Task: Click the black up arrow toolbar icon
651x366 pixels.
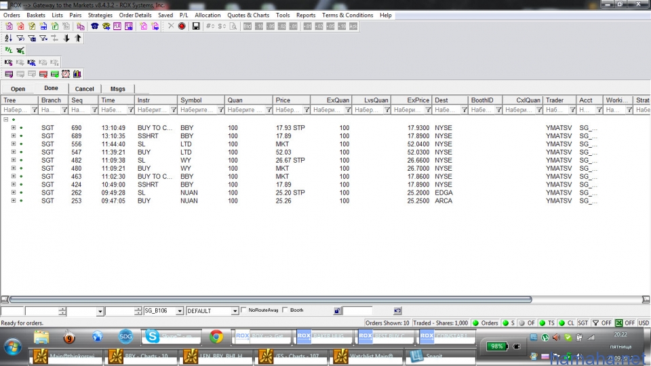Action: pyautogui.click(x=77, y=38)
